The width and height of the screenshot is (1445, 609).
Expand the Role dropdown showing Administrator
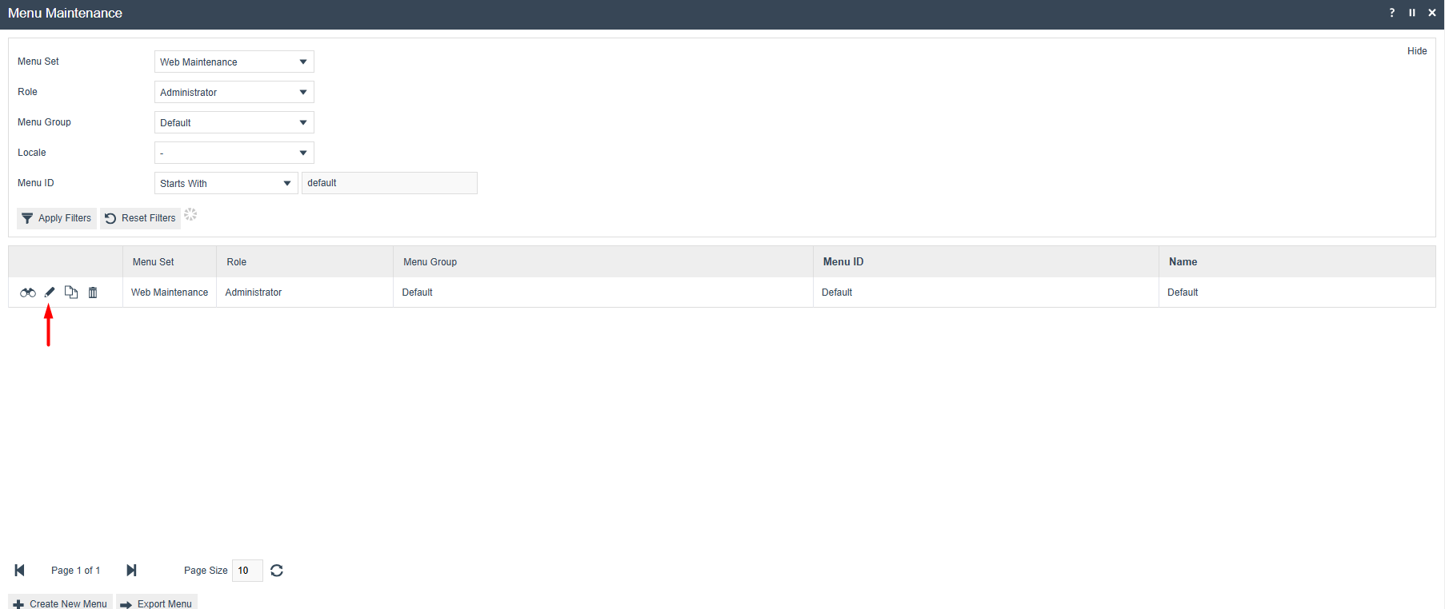click(234, 92)
